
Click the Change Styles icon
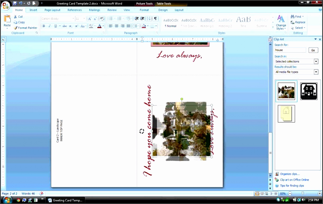pos(281,19)
